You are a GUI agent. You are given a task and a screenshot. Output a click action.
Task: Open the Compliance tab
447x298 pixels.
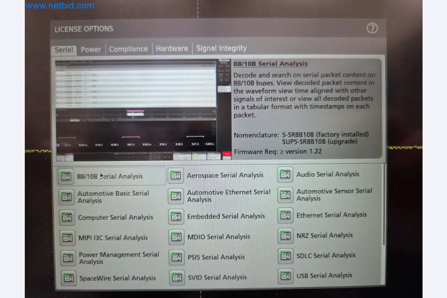point(128,49)
